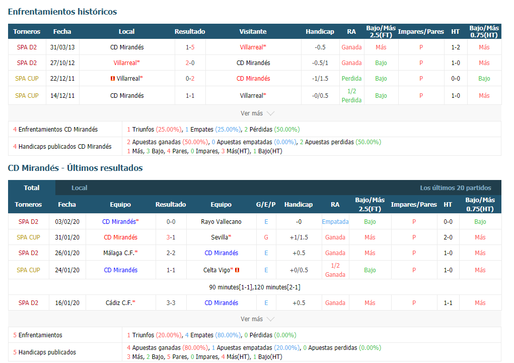Expand historical matches with the first Ver más

click(x=257, y=113)
